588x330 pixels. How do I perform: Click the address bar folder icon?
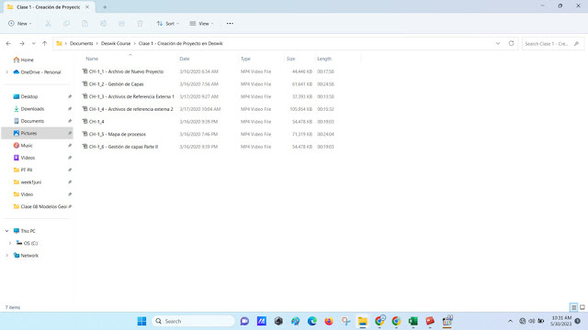point(59,43)
